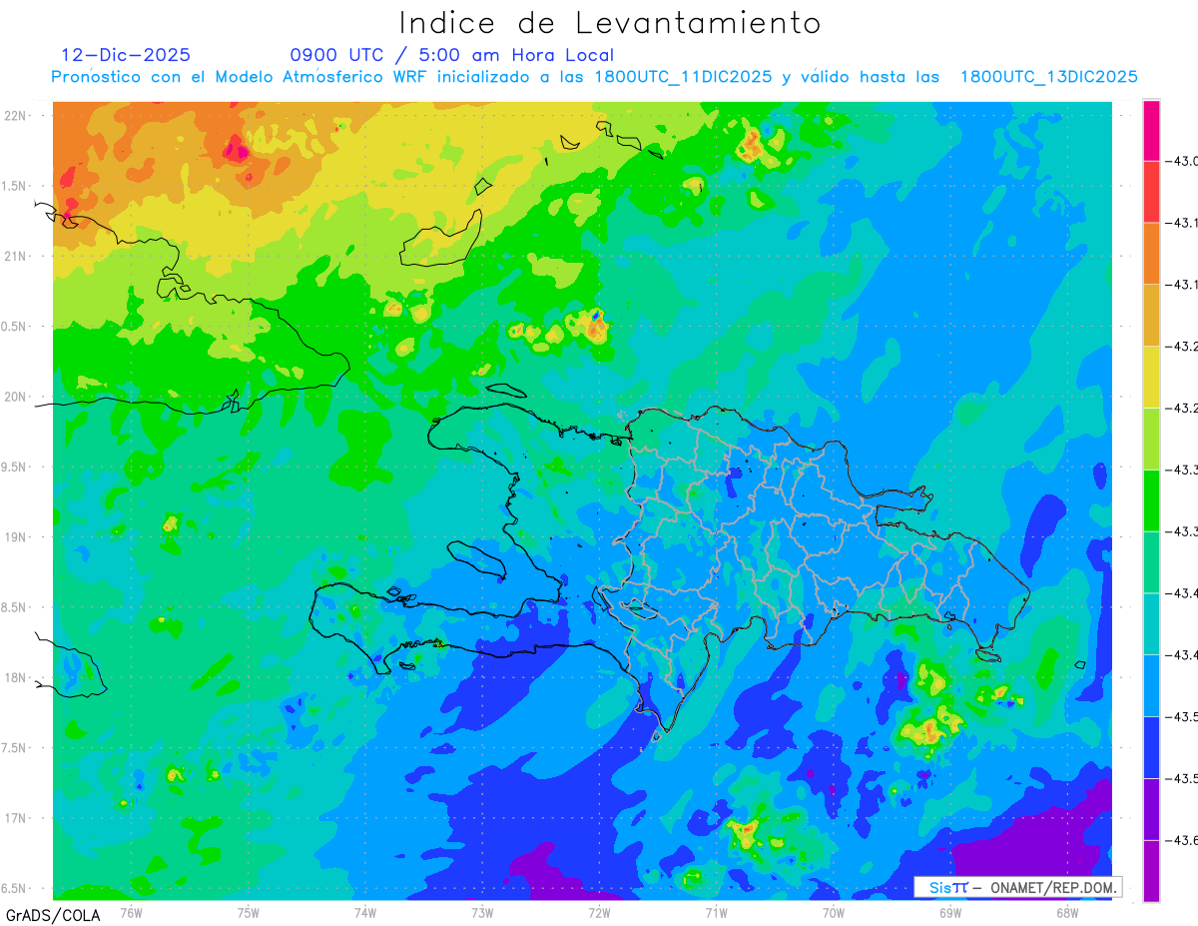Click the 17N latitude label
Viewport: 1198px width, 926px height.
tap(14, 818)
